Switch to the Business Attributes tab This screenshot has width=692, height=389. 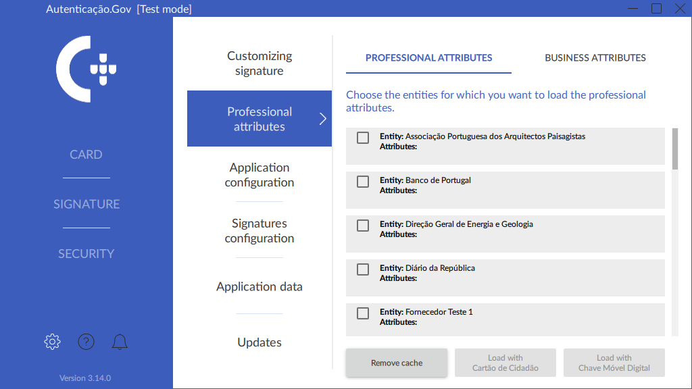coord(595,58)
